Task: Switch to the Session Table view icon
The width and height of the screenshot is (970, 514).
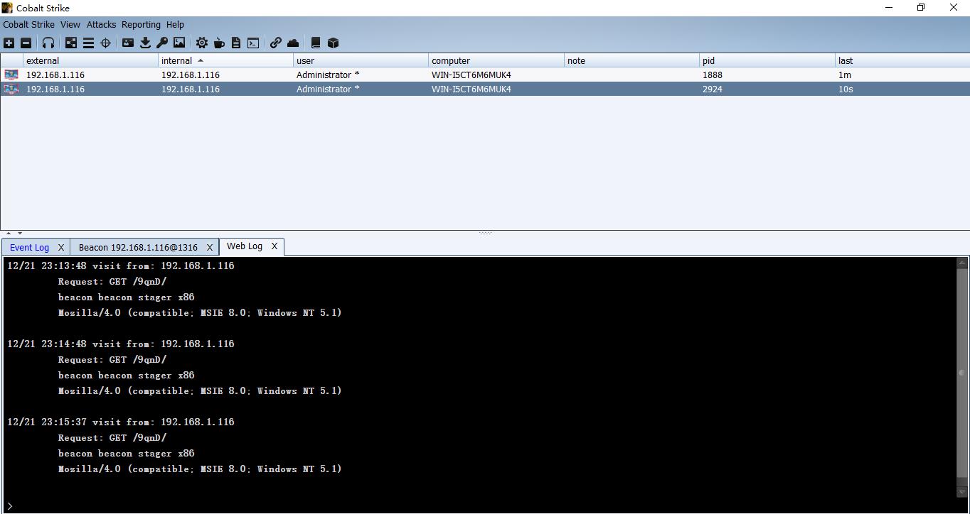Action: 88,43
